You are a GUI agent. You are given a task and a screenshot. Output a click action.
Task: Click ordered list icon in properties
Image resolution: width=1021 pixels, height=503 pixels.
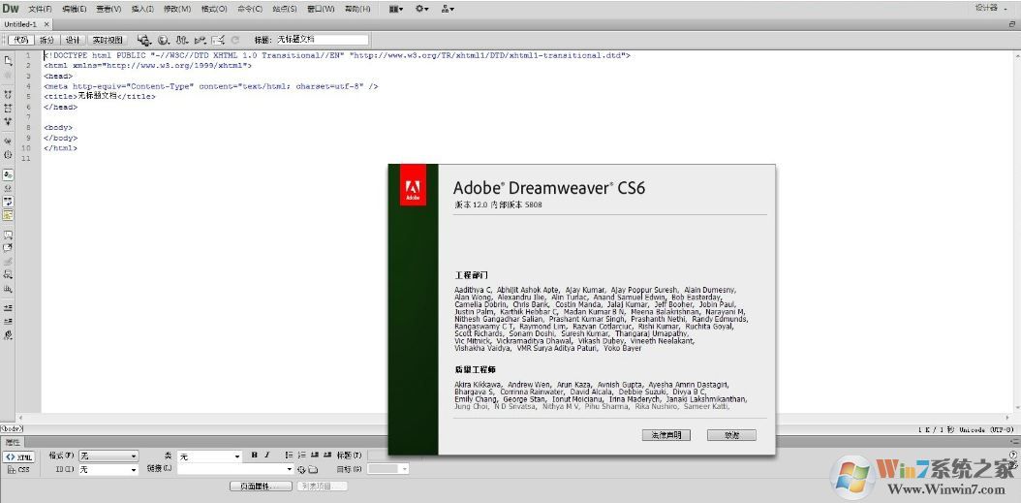(x=301, y=456)
